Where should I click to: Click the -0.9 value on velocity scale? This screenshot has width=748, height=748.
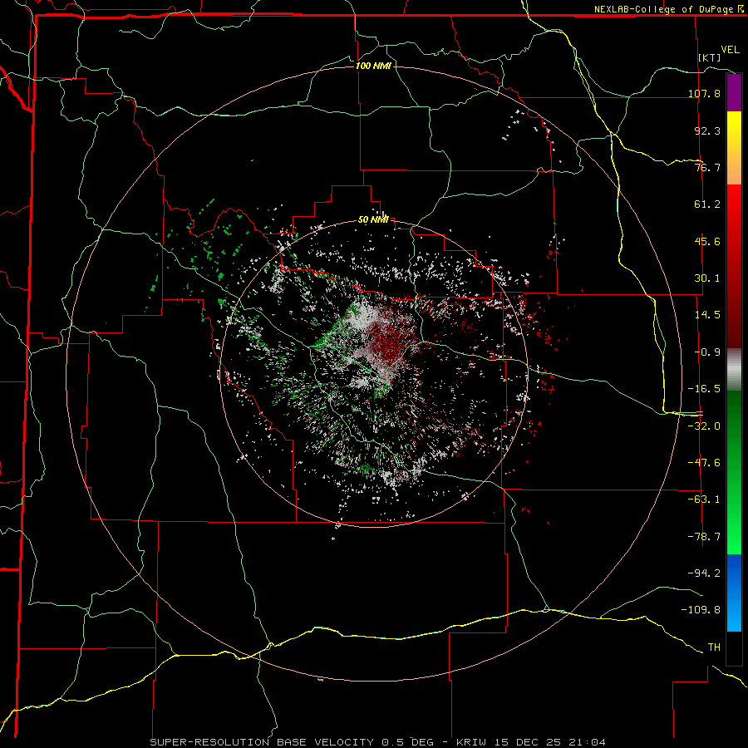click(x=707, y=352)
